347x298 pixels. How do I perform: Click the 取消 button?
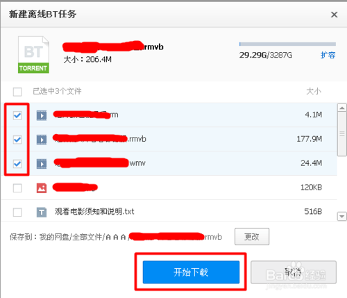294,272
